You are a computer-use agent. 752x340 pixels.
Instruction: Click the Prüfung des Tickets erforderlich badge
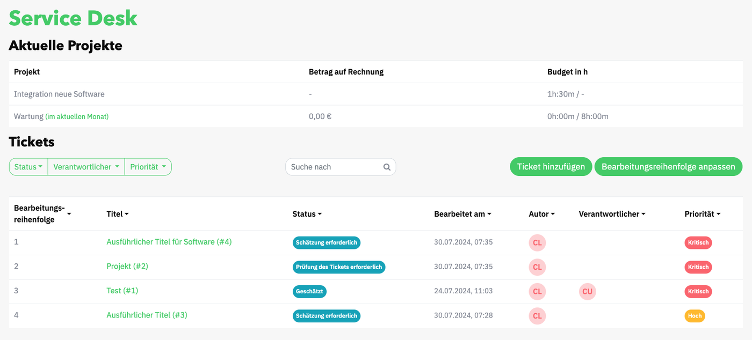coord(339,267)
